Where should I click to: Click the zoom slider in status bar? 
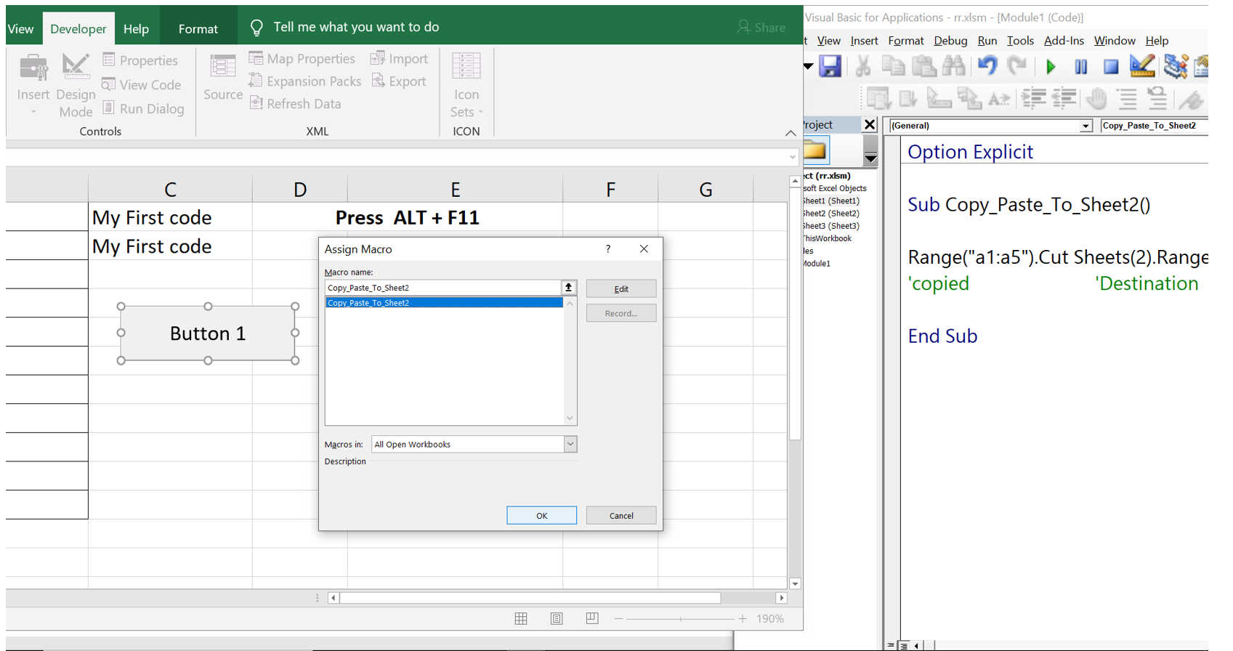click(x=680, y=618)
